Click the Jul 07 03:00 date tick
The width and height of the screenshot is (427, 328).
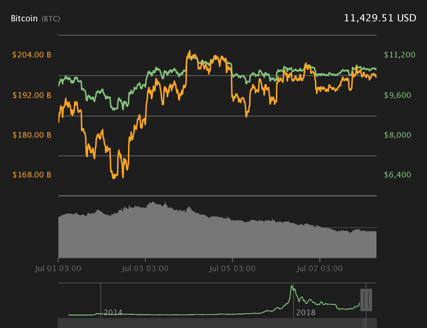point(320,268)
